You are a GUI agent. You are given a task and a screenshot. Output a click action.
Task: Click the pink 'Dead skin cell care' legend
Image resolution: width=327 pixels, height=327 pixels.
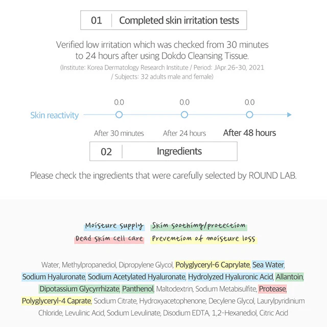109,239
